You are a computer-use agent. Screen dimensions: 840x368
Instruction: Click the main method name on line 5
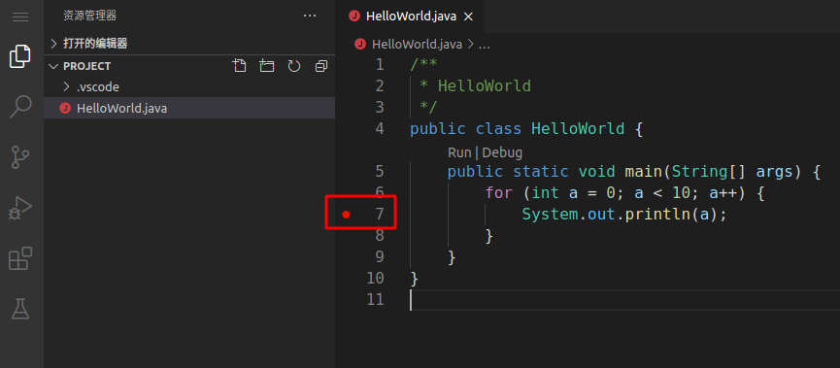644,172
